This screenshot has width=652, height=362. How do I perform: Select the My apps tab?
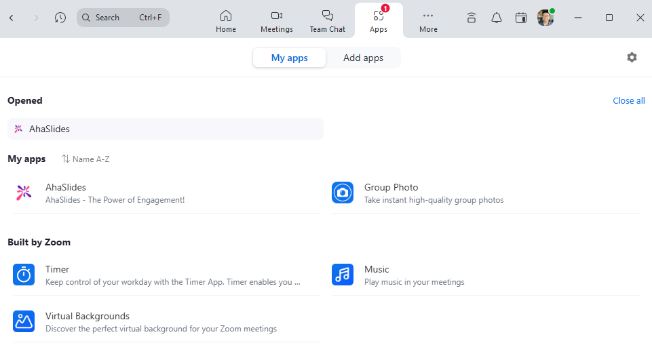pos(289,58)
